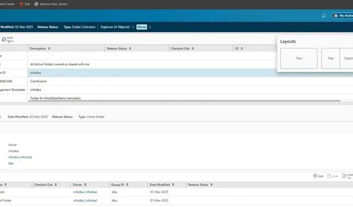Click the dba group link in properties
Screen dimensions: 353x207
[x=11, y=163]
